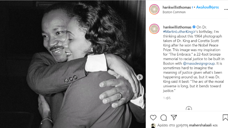Open hankwillisthomas profile picture in header
228x128 pixels.
coord(154,9)
